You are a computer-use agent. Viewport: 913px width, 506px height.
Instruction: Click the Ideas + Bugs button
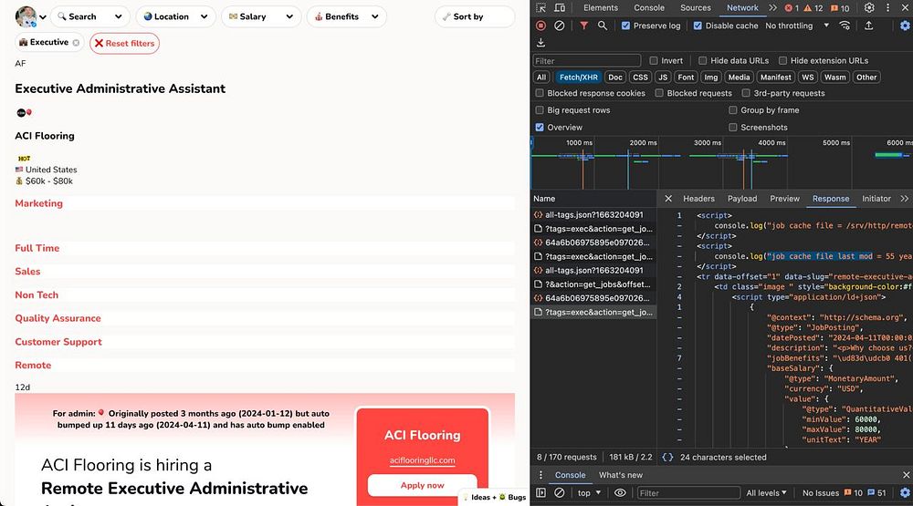[494, 497]
